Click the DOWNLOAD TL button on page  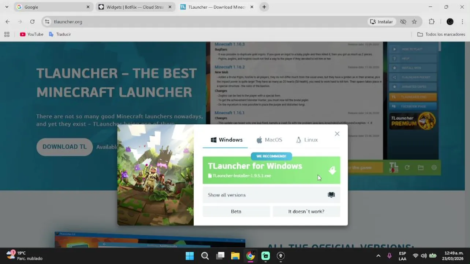coord(64,147)
